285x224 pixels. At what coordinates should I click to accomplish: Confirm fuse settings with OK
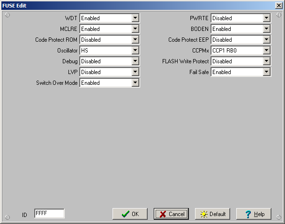(x=130, y=214)
